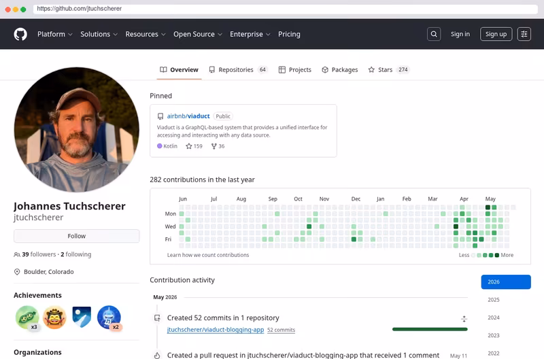Click the repository icon beside airbnb/viaduct
The width and height of the screenshot is (544, 359).
[160, 116]
